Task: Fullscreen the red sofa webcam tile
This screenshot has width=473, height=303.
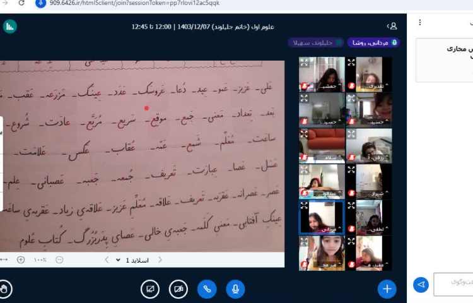Action: [304, 134]
